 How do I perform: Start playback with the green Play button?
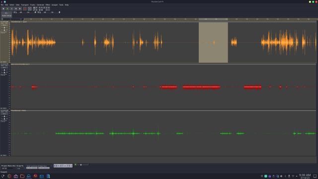click(7, 9)
